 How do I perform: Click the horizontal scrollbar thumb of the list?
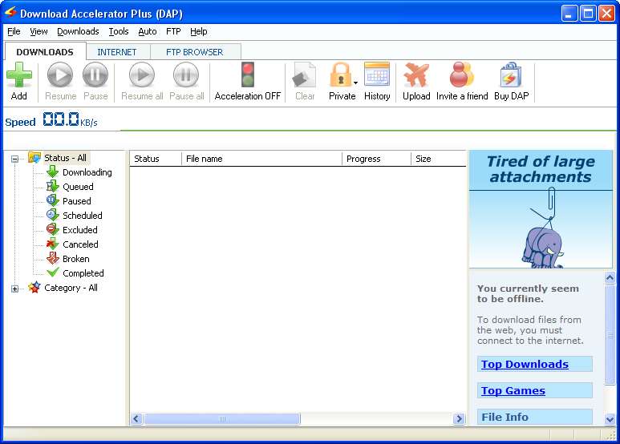click(x=222, y=418)
